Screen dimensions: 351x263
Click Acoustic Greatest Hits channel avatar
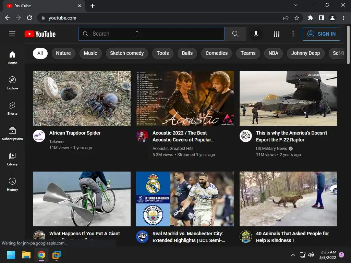tap(142, 136)
